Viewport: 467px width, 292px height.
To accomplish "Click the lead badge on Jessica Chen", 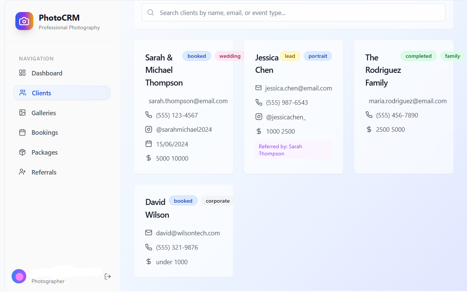I will pos(290,56).
